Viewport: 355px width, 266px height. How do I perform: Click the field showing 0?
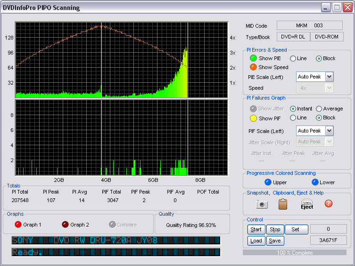coord(328,229)
